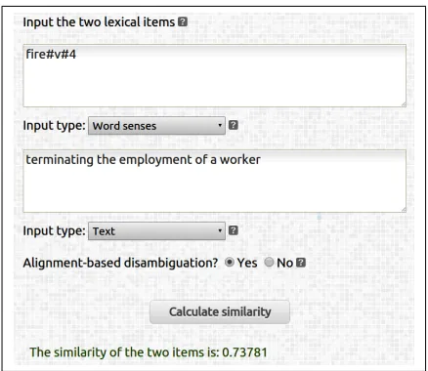Image resolution: width=428 pixels, height=371 pixels.
Task: Focus the 'terminating the employment of a worker' field
Action: click(215, 182)
